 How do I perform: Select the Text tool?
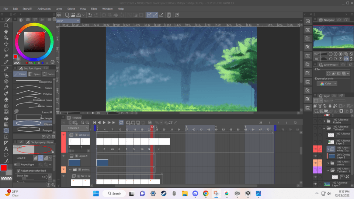click(6, 149)
